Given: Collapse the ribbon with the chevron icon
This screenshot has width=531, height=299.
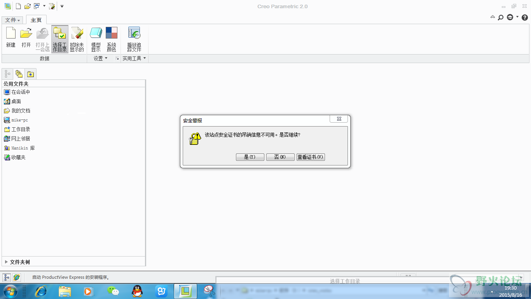Looking at the screenshot, I should click(x=493, y=17).
